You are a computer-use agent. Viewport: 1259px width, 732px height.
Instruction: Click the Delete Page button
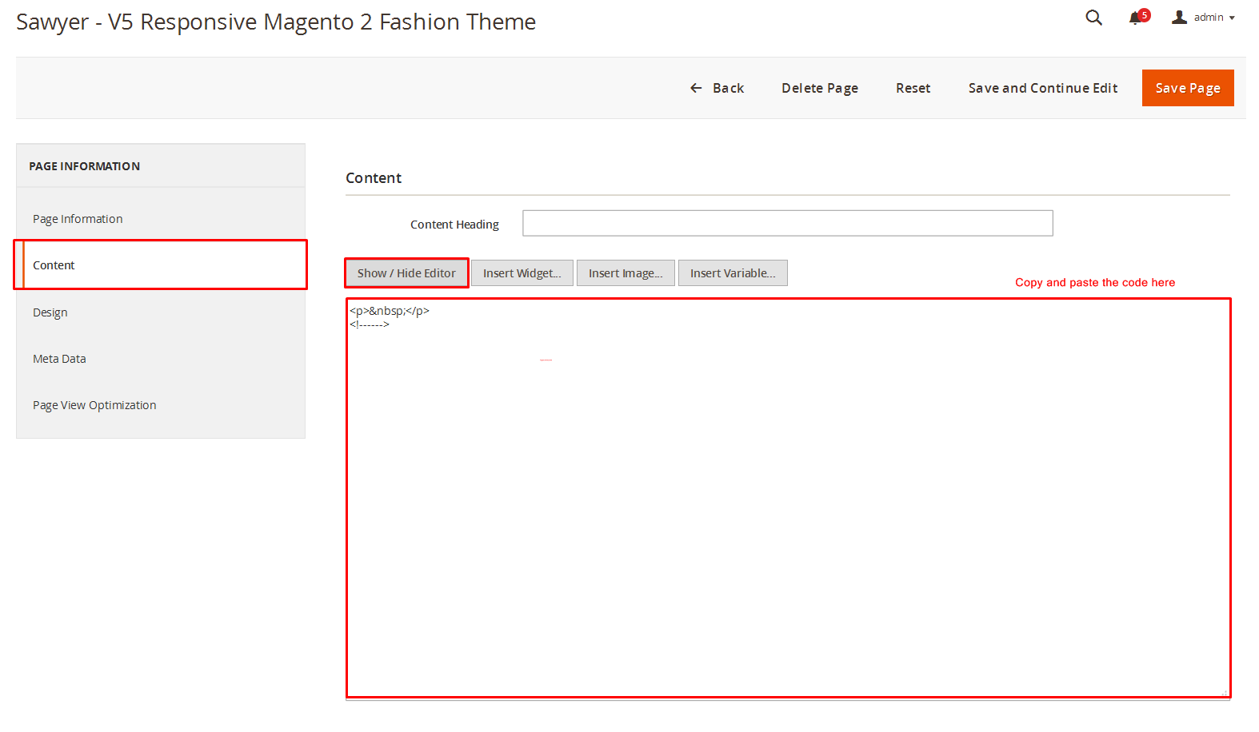820,88
